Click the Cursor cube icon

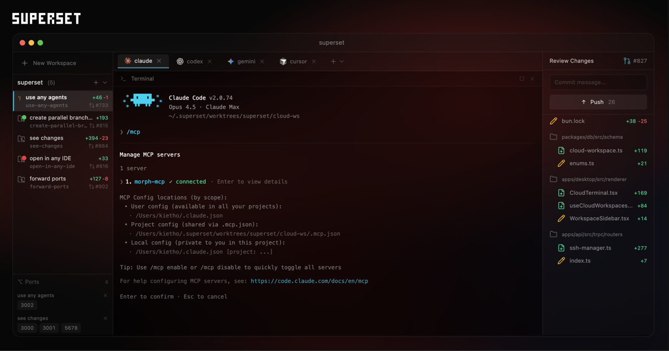pos(282,61)
